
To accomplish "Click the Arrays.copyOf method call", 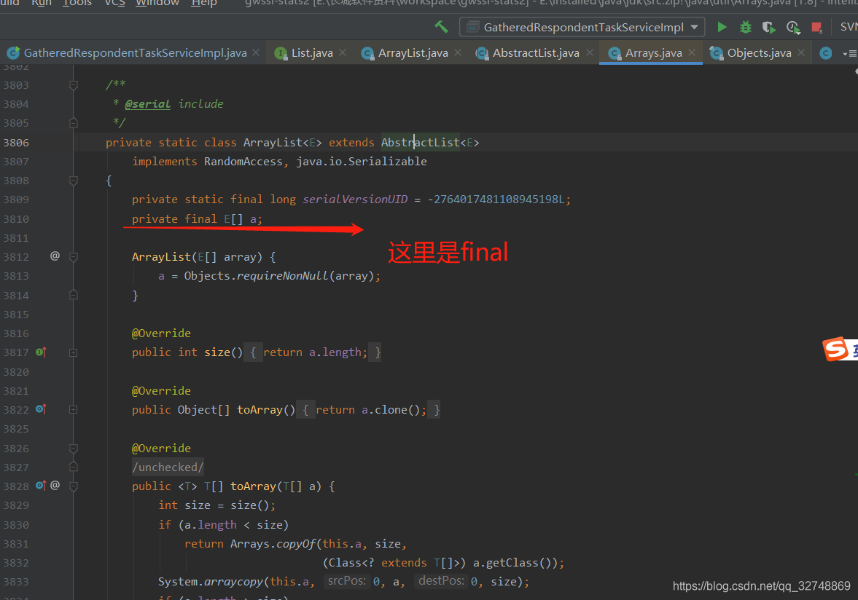I will pos(273,544).
